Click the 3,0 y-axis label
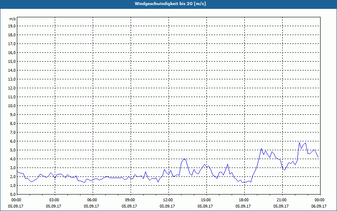This screenshot has width=337, height=211. coord(13,168)
